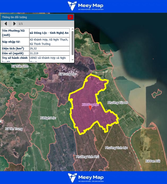Close the Thông tin đối tượng popup
The height and width of the screenshot is (184, 167).
click(x=70, y=17)
